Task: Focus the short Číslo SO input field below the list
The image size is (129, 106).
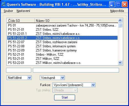Action: (x=19, y=70)
